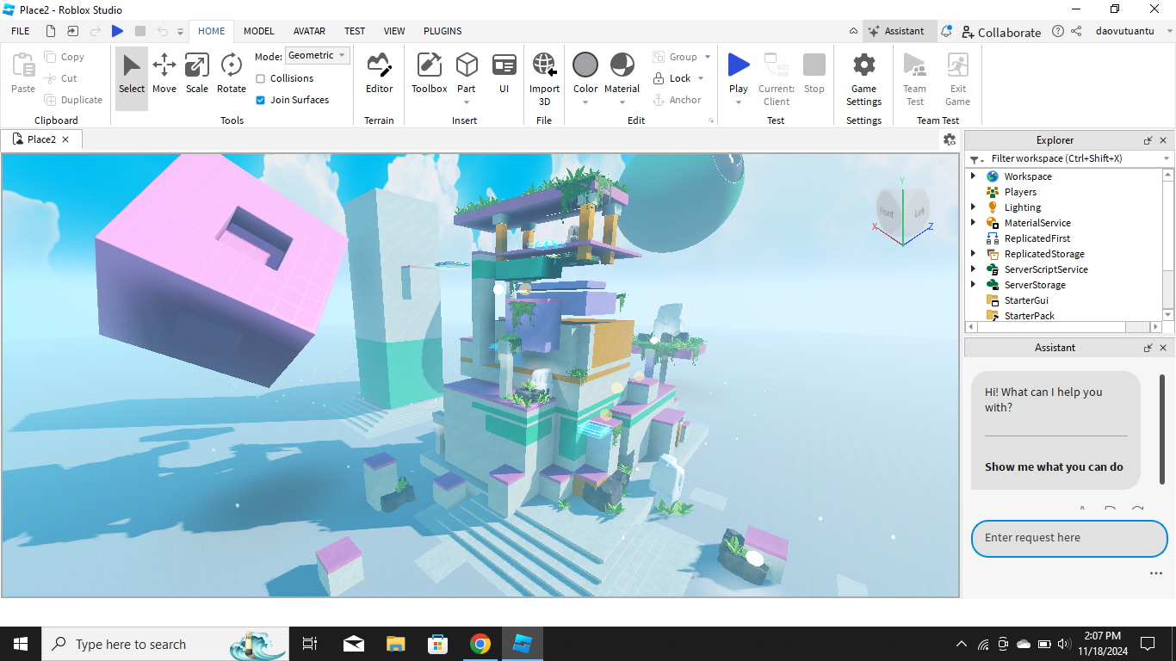Select Players in Explorer

[1020, 192]
